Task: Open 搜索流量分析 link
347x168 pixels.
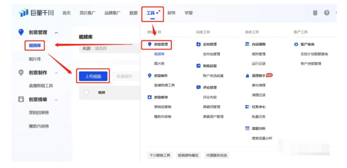Action: coord(262,138)
